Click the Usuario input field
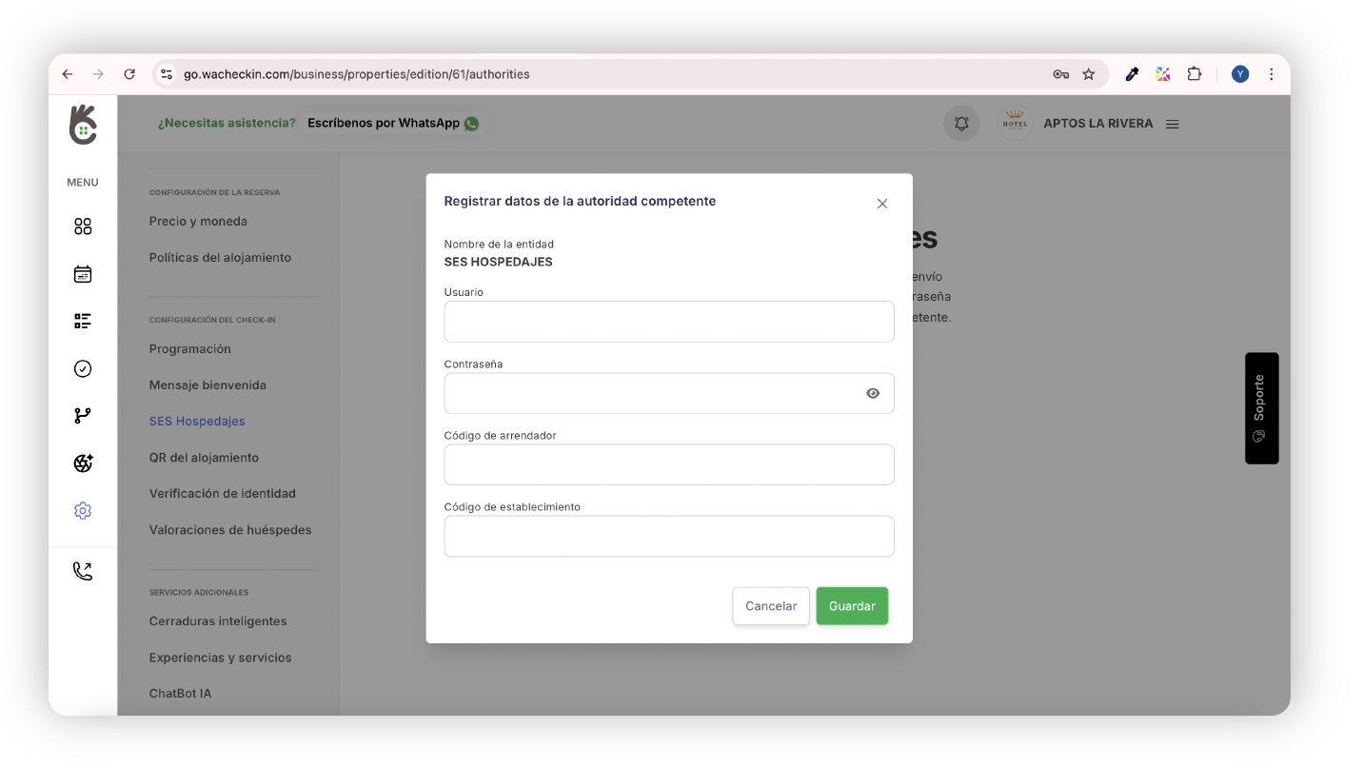1363x768 pixels. coord(669,322)
